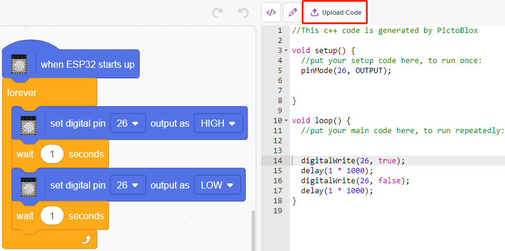The image size is (505, 251).
Task: Click the ESP32 chip icon on hat block
Action: 19,63
